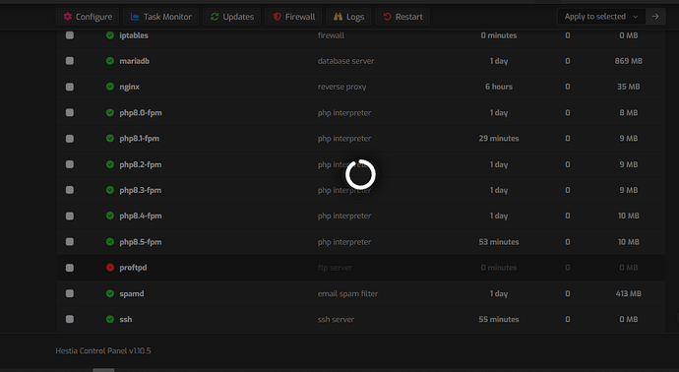This screenshot has width=679, height=372.
Task: Click the 'ssh server' description
Action: pos(336,319)
